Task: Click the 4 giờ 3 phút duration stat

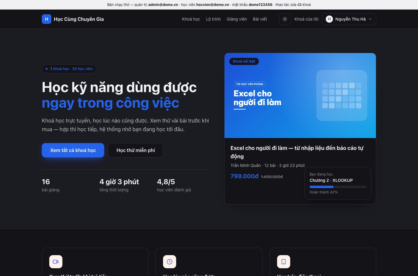Action: pyautogui.click(x=119, y=185)
